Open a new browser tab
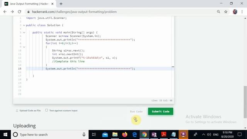Viewport: 247px width, 139px height. [61, 4]
